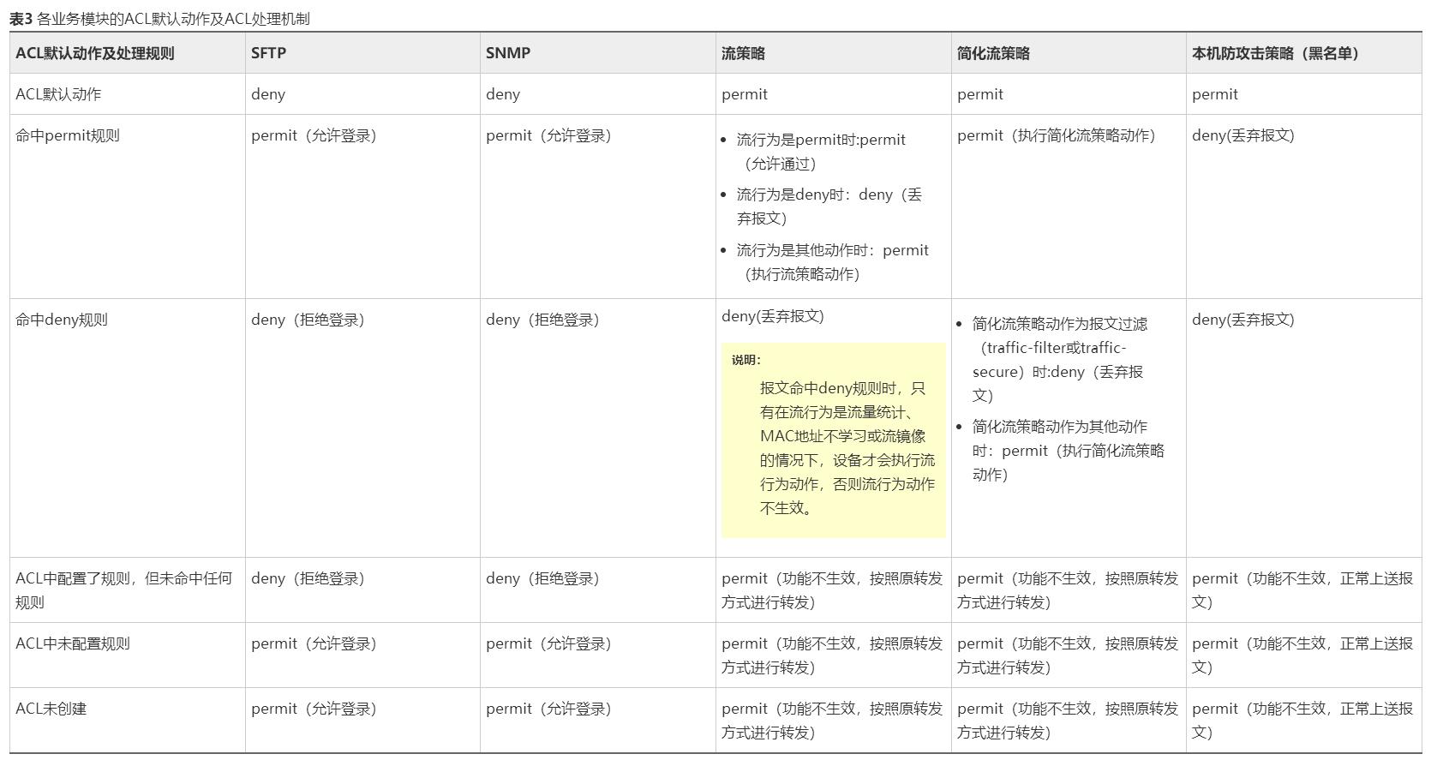Click 流策略 permit cell in ACL未创建 row
1443x766 pixels.
(x=832, y=721)
